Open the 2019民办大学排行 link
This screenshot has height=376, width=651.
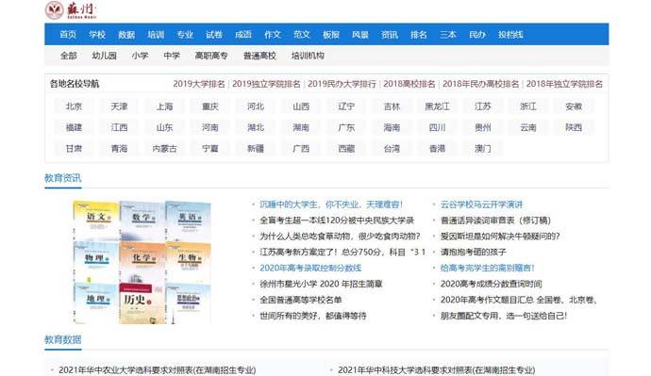click(342, 84)
